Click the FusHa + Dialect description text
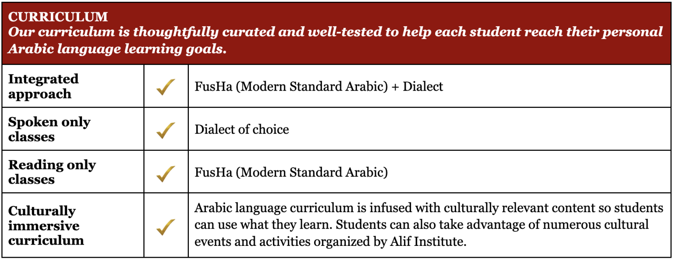This screenshot has width=673, height=259. [319, 86]
